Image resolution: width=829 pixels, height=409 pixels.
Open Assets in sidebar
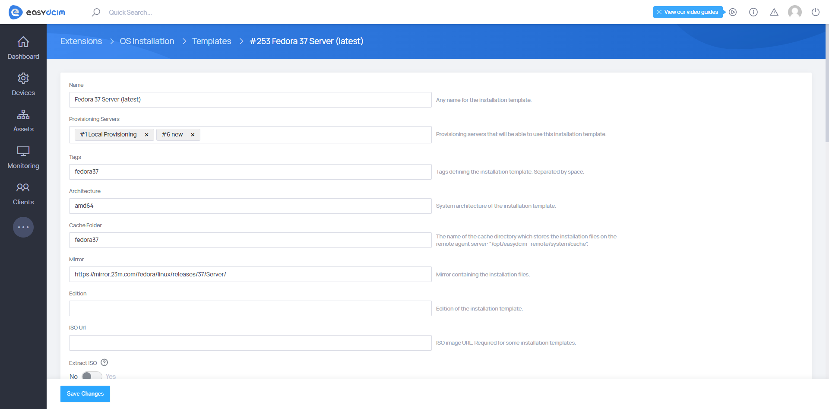(x=23, y=120)
